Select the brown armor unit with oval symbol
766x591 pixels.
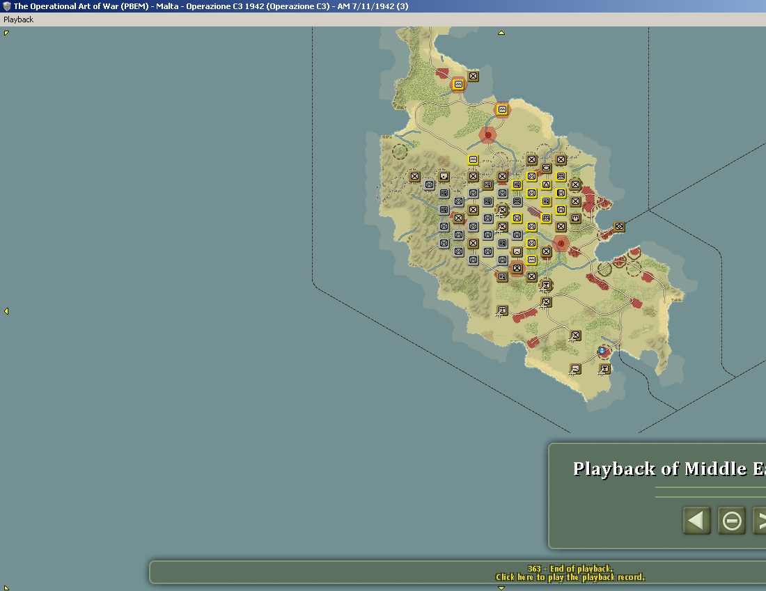(546, 168)
